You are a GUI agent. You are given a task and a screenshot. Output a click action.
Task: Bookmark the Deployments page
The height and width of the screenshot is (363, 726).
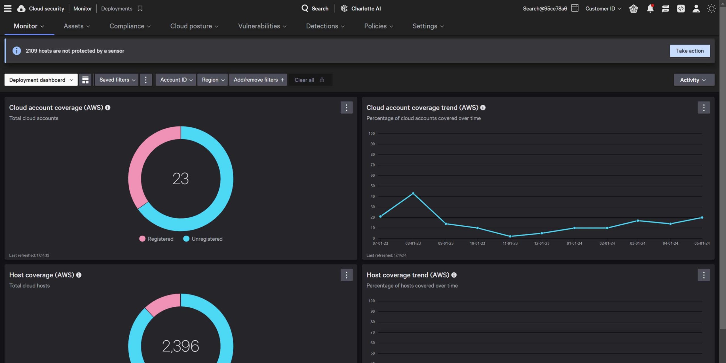(140, 8)
